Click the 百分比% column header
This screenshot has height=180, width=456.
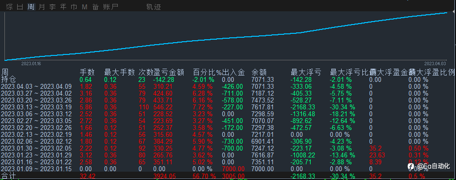pyautogui.click(x=207, y=72)
